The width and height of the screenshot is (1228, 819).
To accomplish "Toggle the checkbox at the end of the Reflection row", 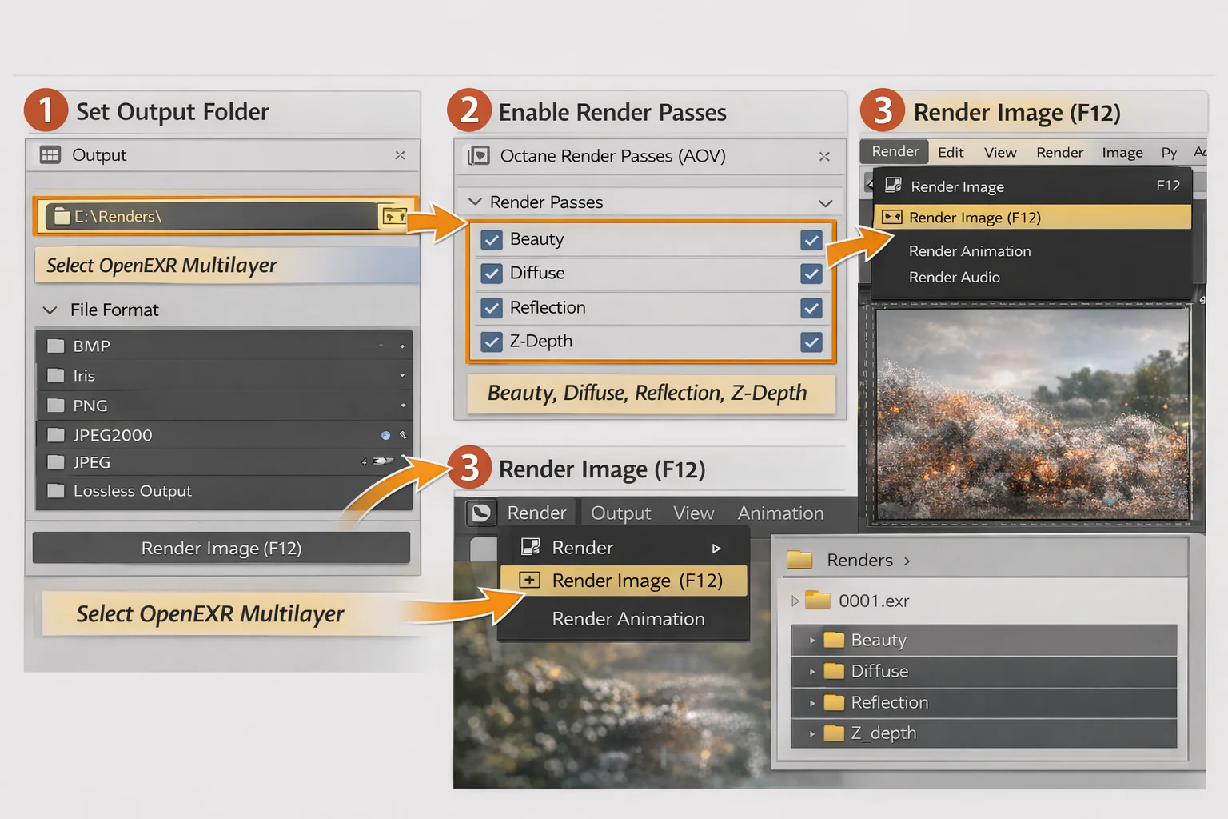I will click(x=811, y=308).
